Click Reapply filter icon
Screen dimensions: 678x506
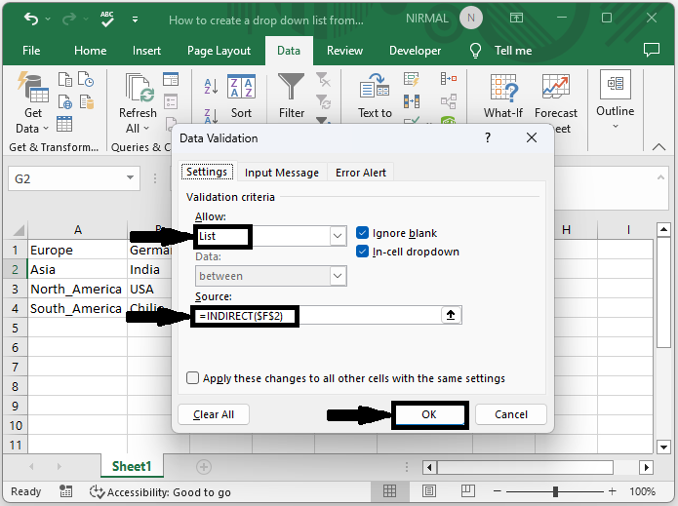pyautogui.click(x=323, y=102)
